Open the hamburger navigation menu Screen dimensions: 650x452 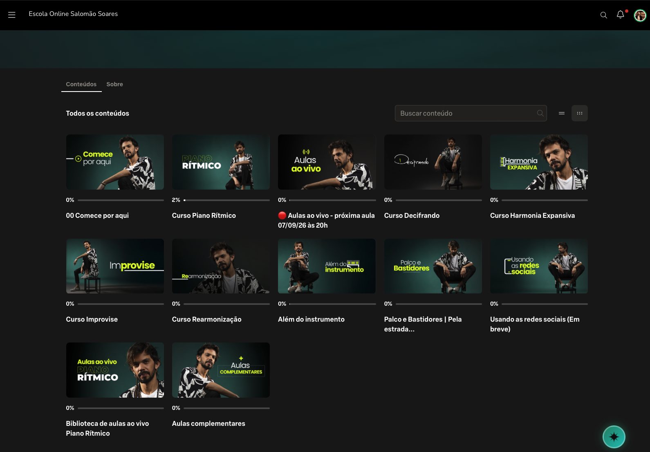tap(12, 15)
